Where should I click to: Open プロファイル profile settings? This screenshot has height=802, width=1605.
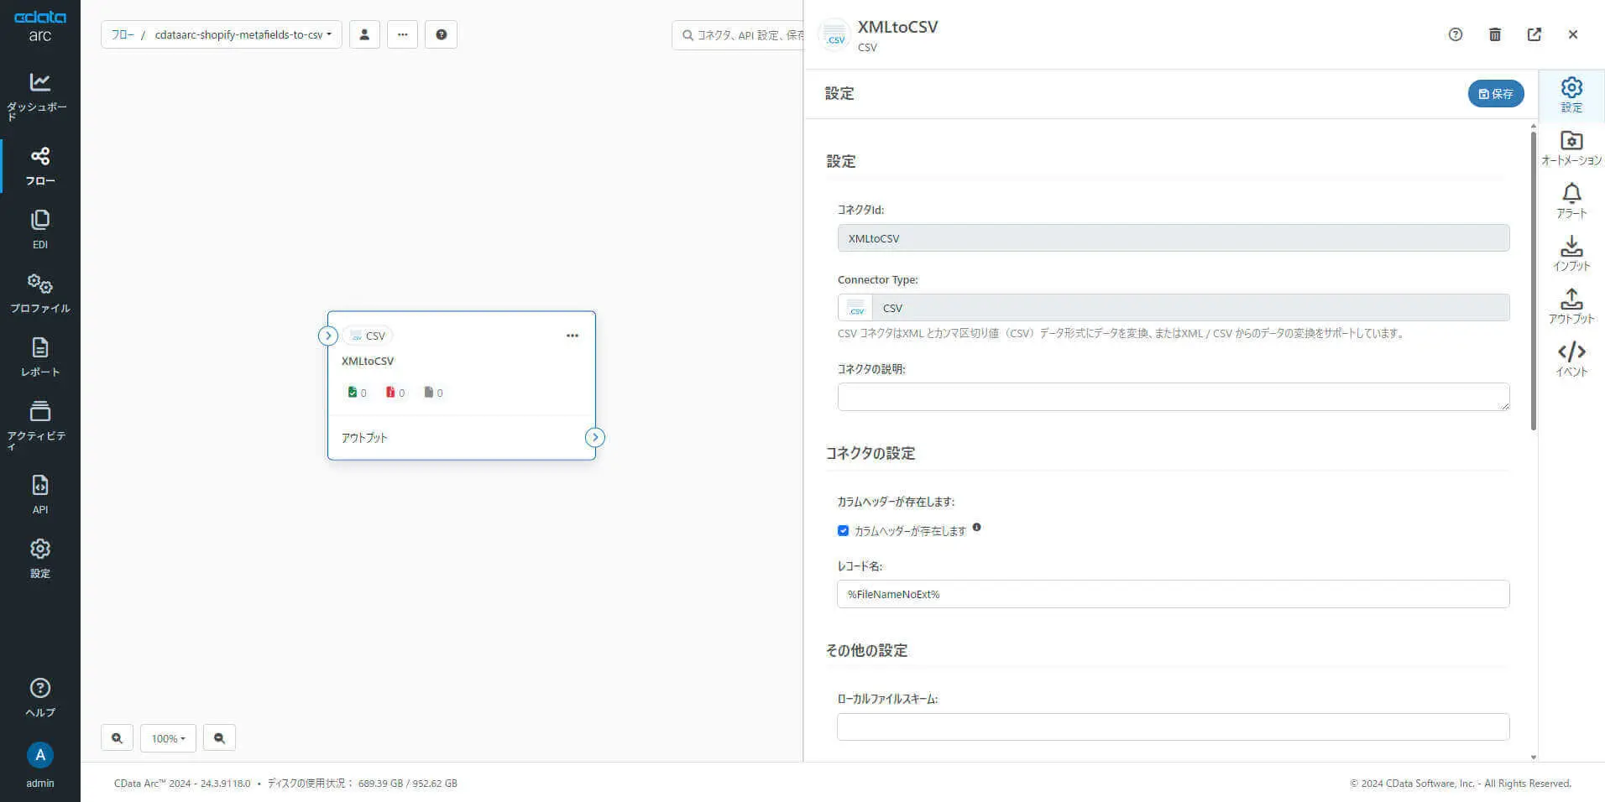click(39, 293)
